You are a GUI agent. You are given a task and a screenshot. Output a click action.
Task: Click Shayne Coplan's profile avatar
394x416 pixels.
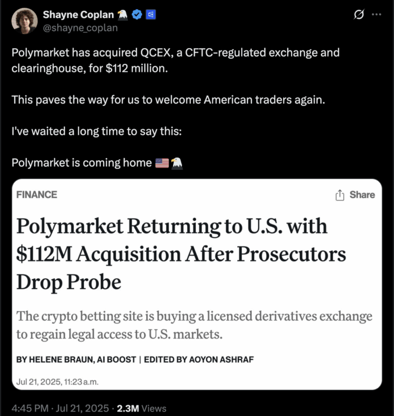(24, 21)
